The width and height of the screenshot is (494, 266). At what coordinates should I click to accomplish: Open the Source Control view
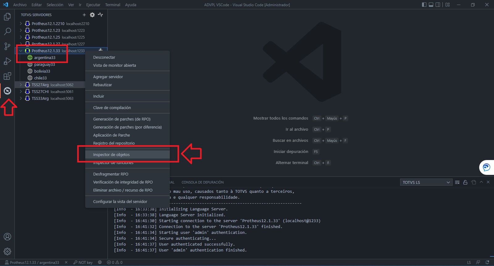pos(7,46)
